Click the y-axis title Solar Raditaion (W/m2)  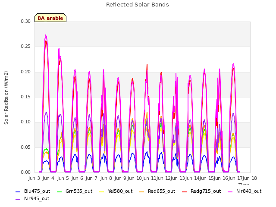pos(6,98)
